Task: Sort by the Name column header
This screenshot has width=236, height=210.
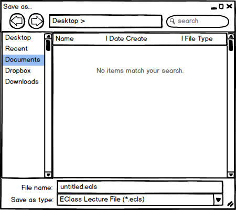Action: [65, 39]
